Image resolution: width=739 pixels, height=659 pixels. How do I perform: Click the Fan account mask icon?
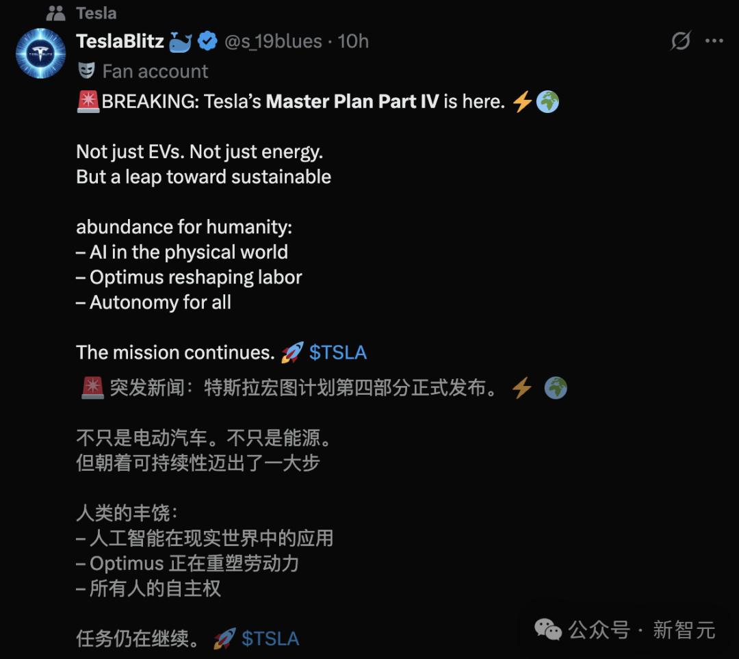[86, 71]
